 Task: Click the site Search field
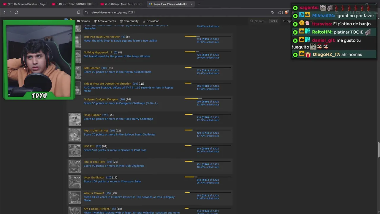coord(264,21)
